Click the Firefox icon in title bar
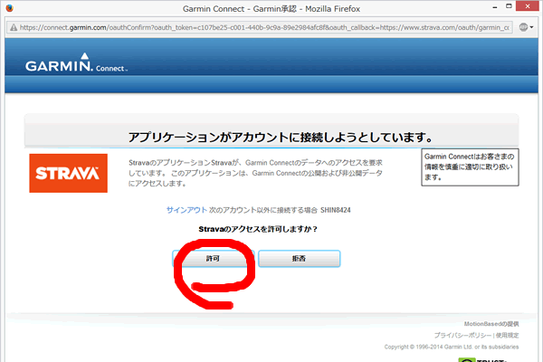This screenshot has height=362, width=543. (x=9, y=8)
